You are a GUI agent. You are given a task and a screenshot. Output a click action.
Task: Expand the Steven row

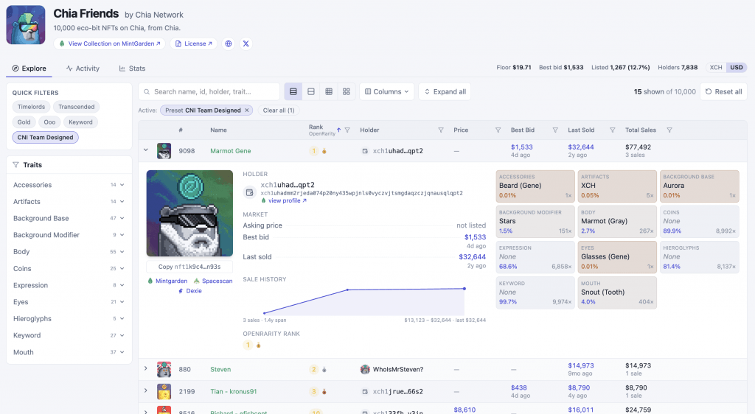(x=146, y=368)
